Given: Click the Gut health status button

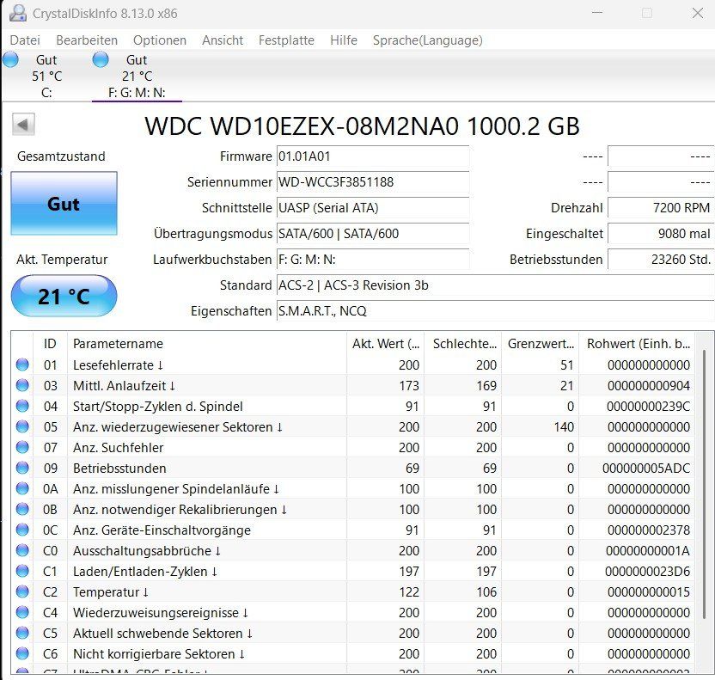Looking at the screenshot, I should [64, 204].
